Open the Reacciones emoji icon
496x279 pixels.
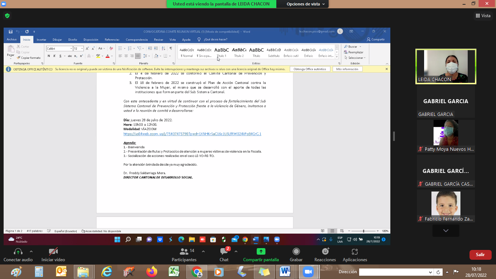tap(325, 252)
